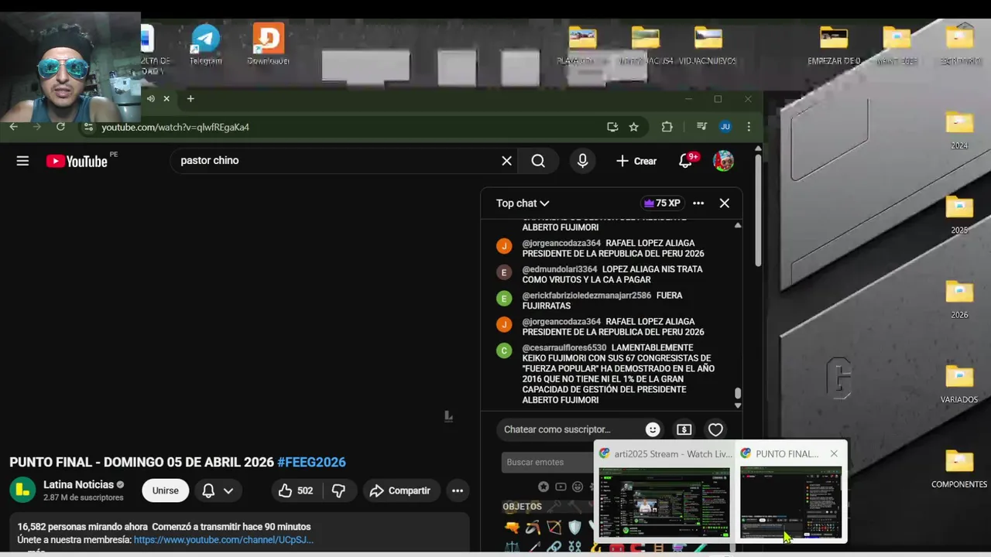Start voice search with the microphone
This screenshot has width=991, height=557.
(582, 161)
